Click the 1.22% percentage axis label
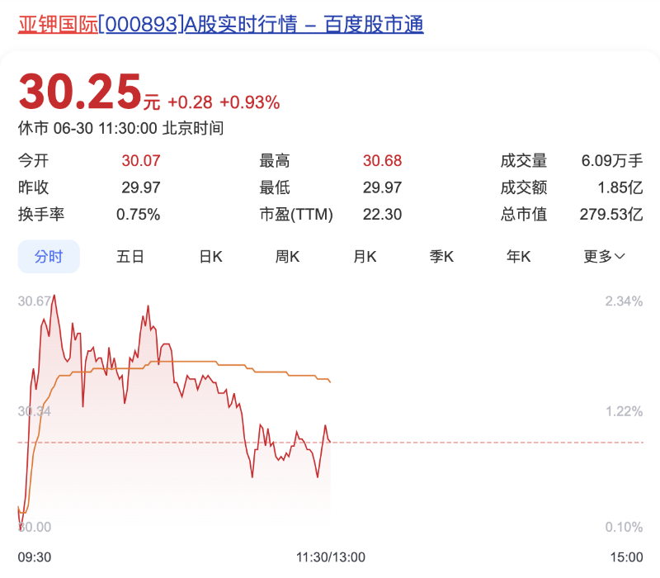This screenshot has width=660, height=578. tap(624, 411)
